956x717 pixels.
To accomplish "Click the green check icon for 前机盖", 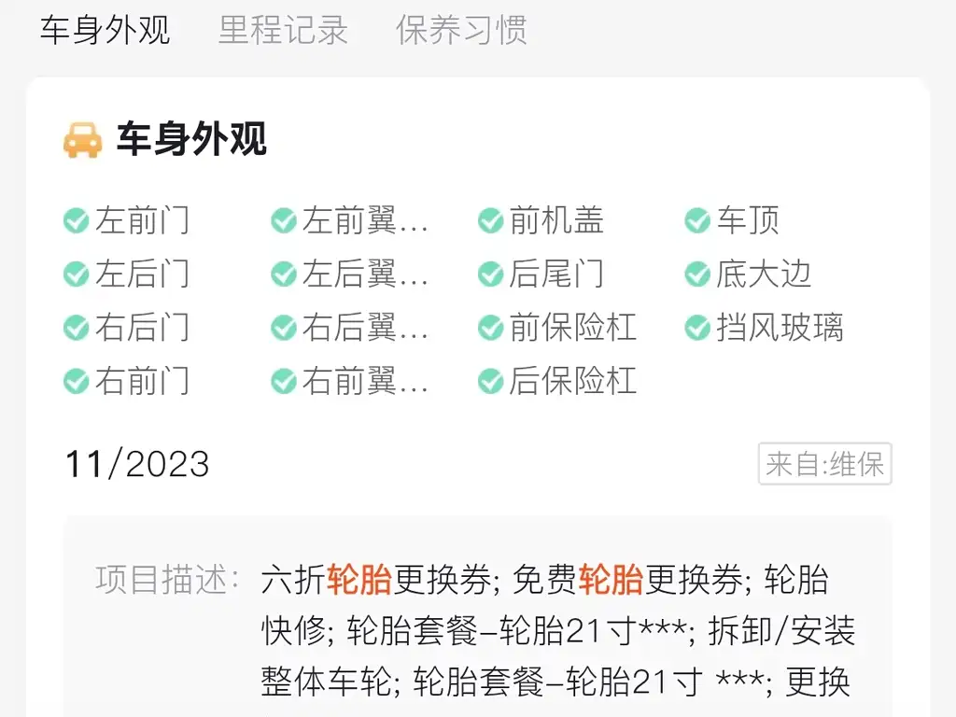I will [491, 220].
